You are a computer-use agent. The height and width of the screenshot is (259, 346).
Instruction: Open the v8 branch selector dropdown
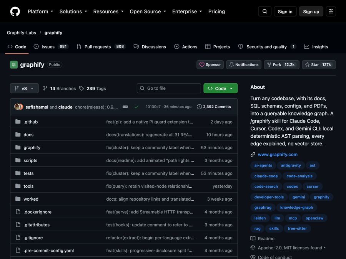[x=24, y=88]
